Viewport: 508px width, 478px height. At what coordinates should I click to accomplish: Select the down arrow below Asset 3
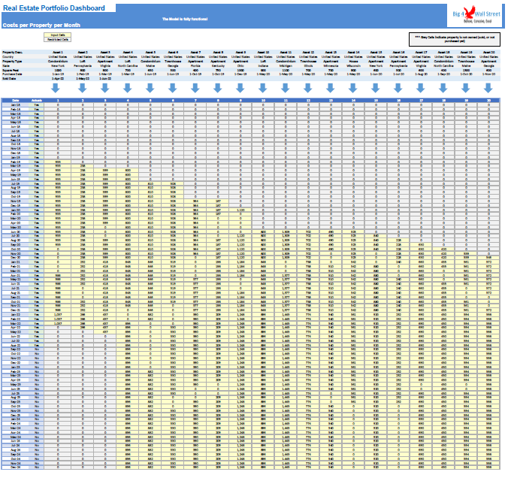pyautogui.click(x=105, y=88)
